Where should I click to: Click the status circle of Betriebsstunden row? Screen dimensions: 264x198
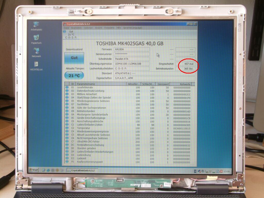67,111
